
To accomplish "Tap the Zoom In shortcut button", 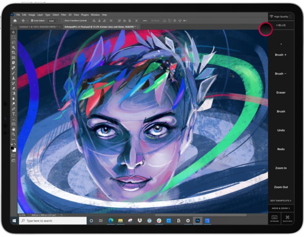I will click(x=281, y=168).
